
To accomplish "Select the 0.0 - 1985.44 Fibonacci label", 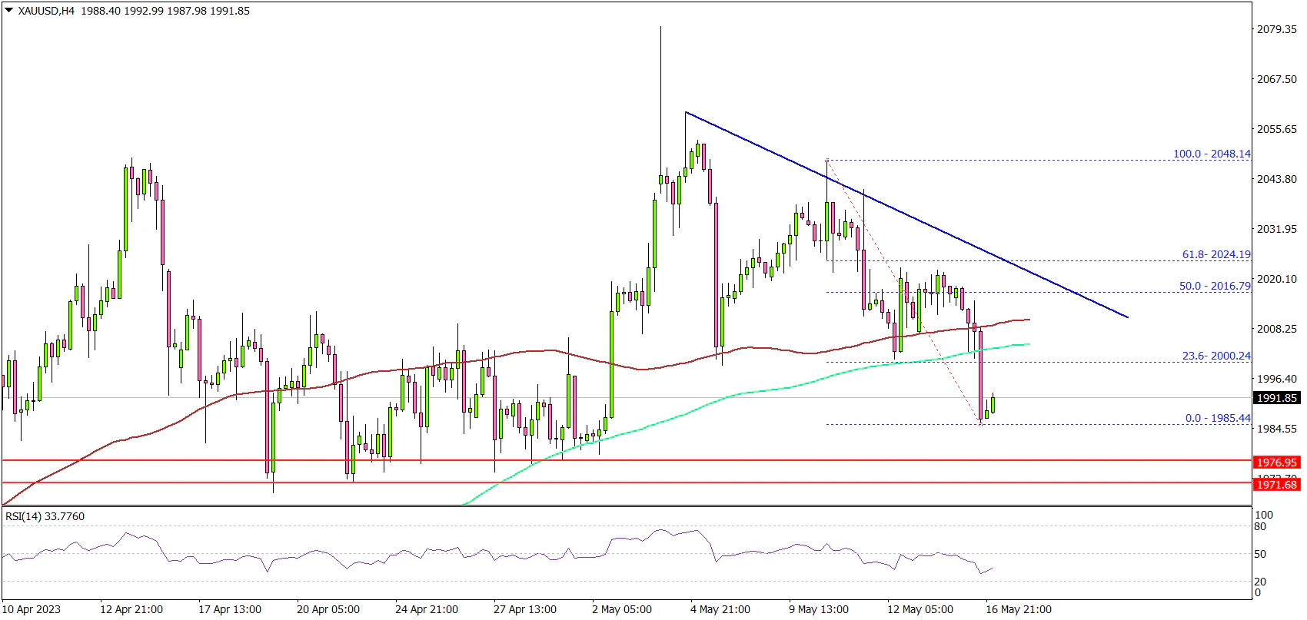I will click(1217, 418).
